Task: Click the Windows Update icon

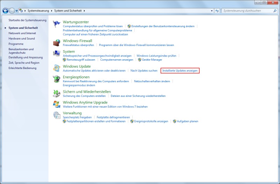Action: 57,68
